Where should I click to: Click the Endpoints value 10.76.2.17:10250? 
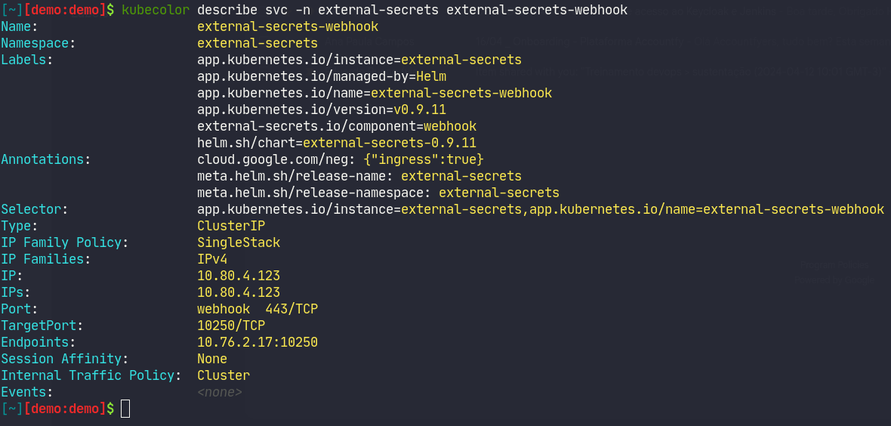coord(257,342)
